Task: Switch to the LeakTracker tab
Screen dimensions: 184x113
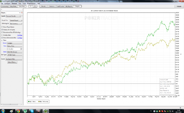Action: tap(60, 6)
